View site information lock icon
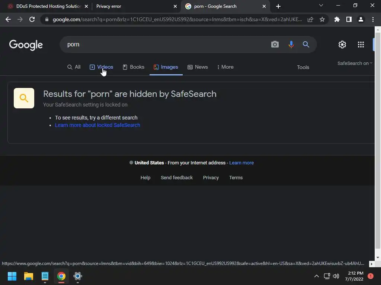Screen dimensions: 381x285 (x=47, y=19)
